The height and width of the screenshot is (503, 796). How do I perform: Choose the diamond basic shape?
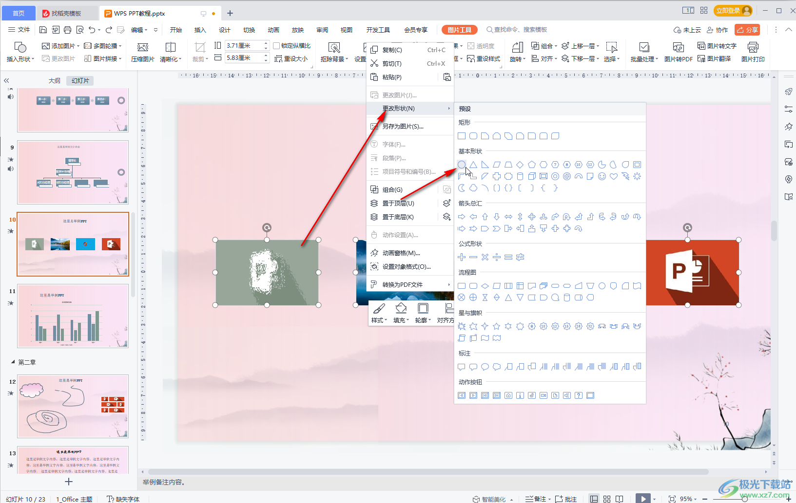[x=520, y=165]
